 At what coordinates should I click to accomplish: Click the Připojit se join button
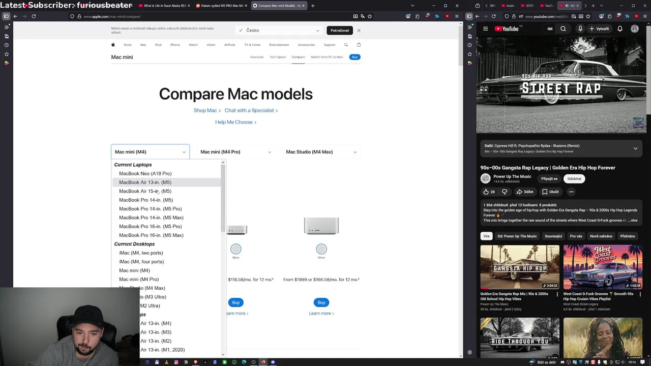pos(549,179)
